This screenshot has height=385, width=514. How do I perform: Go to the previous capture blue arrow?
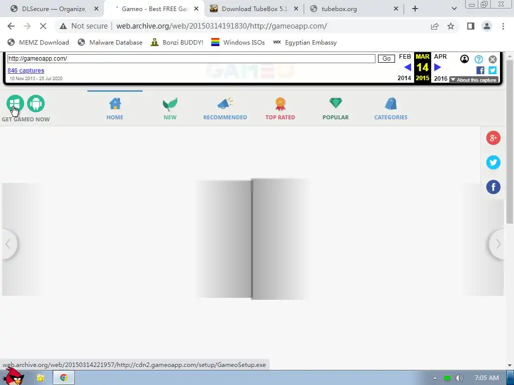tap(408, 68)
